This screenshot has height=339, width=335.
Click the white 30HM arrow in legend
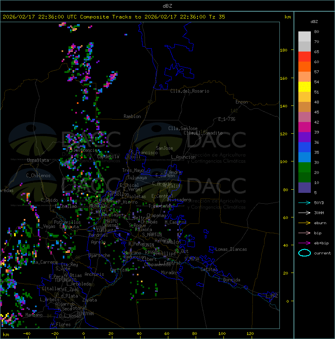[x=304, y=213]
